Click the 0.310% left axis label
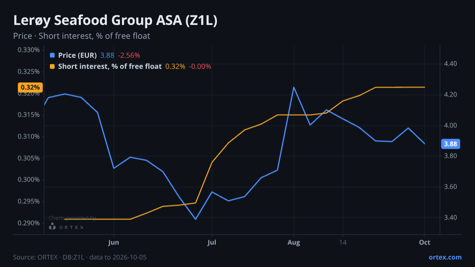 point(28,136)
